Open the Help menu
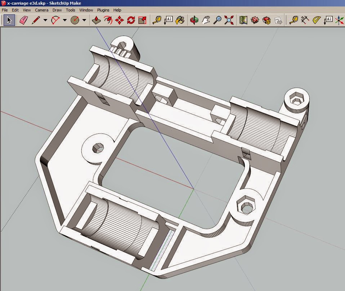 [x=117, y=10]
